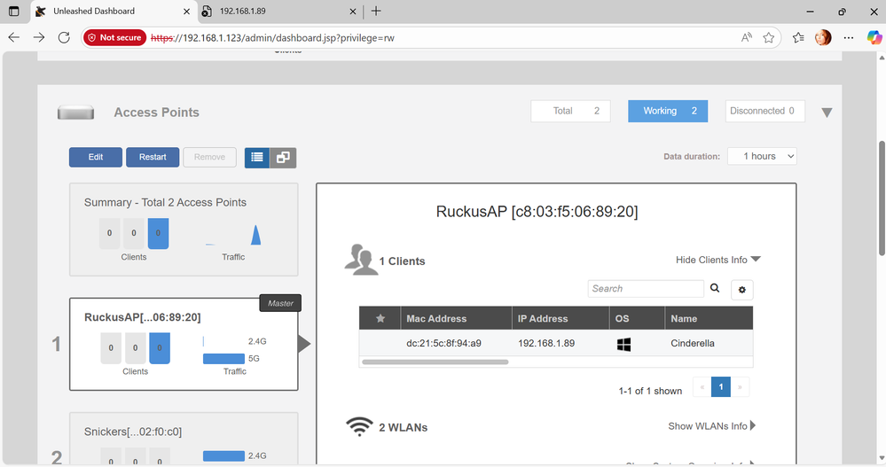Click the clients table horizontal scrollbar
The width and height of the screenshot is (886, 467).
(435, 362)
